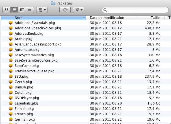Switch to Cover Flow view
The image size is (171, 124).
[30, 10]
